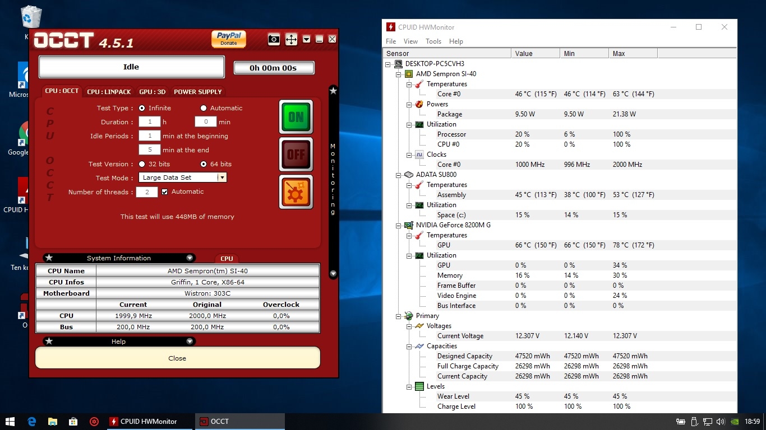
Task: Open the File menu in HWMonitor
Action: point(391,41)
